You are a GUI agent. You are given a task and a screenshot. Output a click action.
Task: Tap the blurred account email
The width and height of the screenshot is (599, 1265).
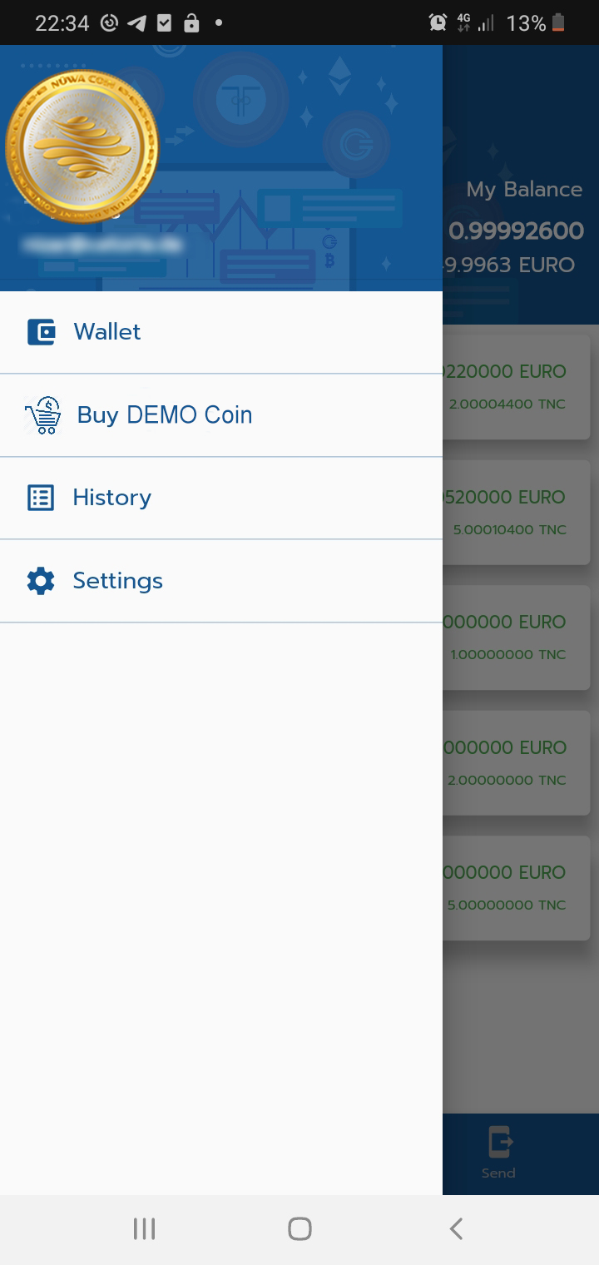point(104,245)
